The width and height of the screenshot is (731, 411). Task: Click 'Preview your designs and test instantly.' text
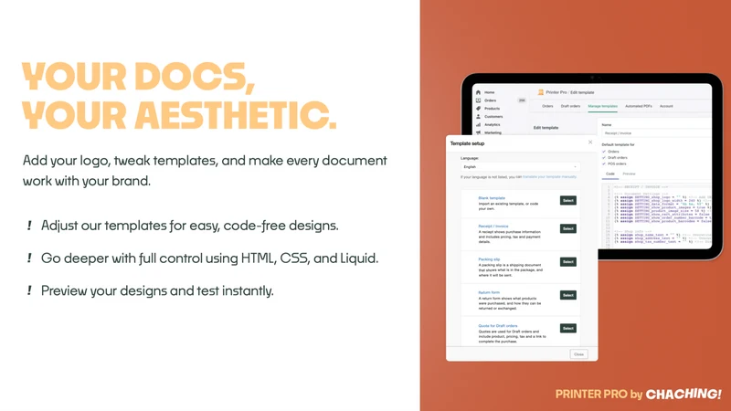click(157, 290)
